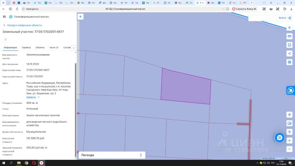Screen dimensions: 295x166
Task: Open the assistant chat widget on right edge
Action: pyautogui.click(x=291, y=90)
